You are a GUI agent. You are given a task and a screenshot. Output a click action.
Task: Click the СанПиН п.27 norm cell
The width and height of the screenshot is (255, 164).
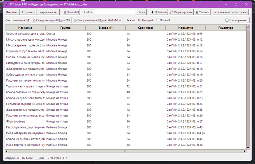(185, 122)
